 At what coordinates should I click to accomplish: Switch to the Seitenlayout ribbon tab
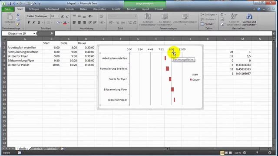[x=52, y=9]
